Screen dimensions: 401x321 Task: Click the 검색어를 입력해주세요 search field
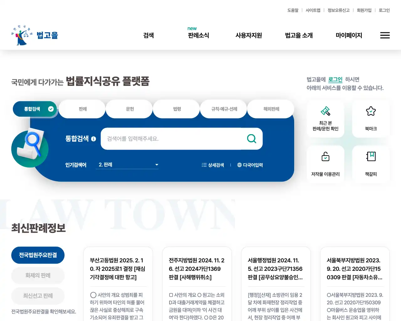174,139
